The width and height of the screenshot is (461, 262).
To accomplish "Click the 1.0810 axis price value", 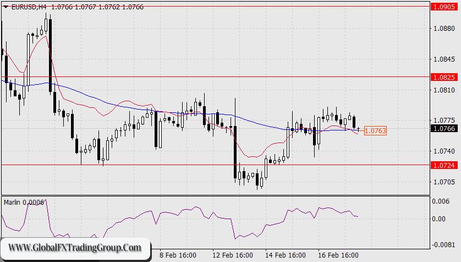I will (444, 90).
